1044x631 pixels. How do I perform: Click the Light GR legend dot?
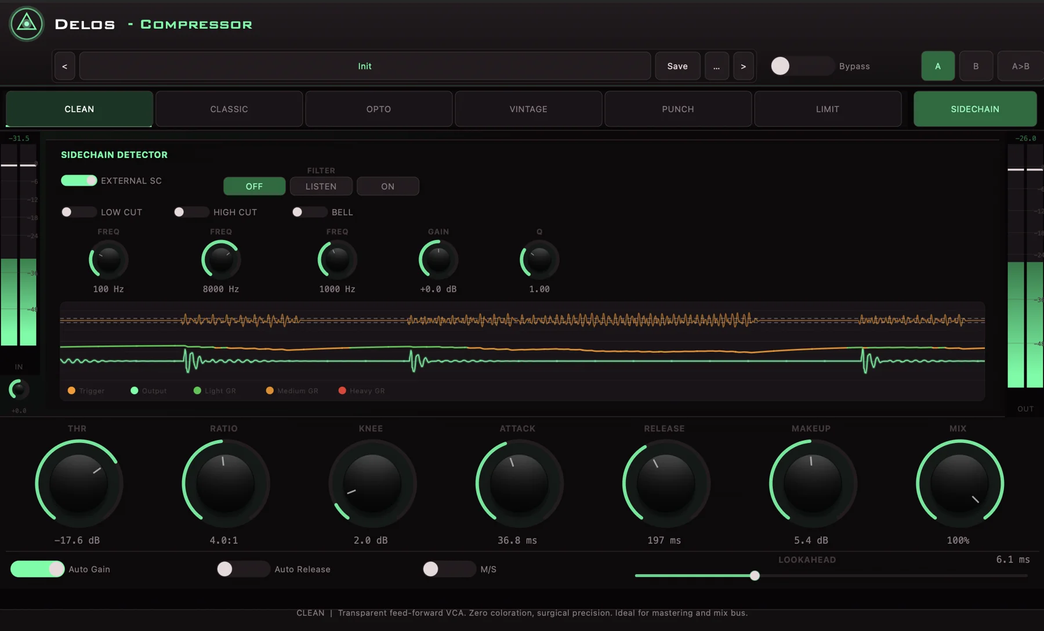coord(197,391)
